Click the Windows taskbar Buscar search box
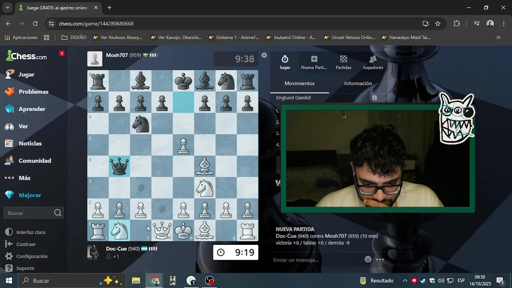The height and width of the screenshot is (288, 512). tap(72, 280)
